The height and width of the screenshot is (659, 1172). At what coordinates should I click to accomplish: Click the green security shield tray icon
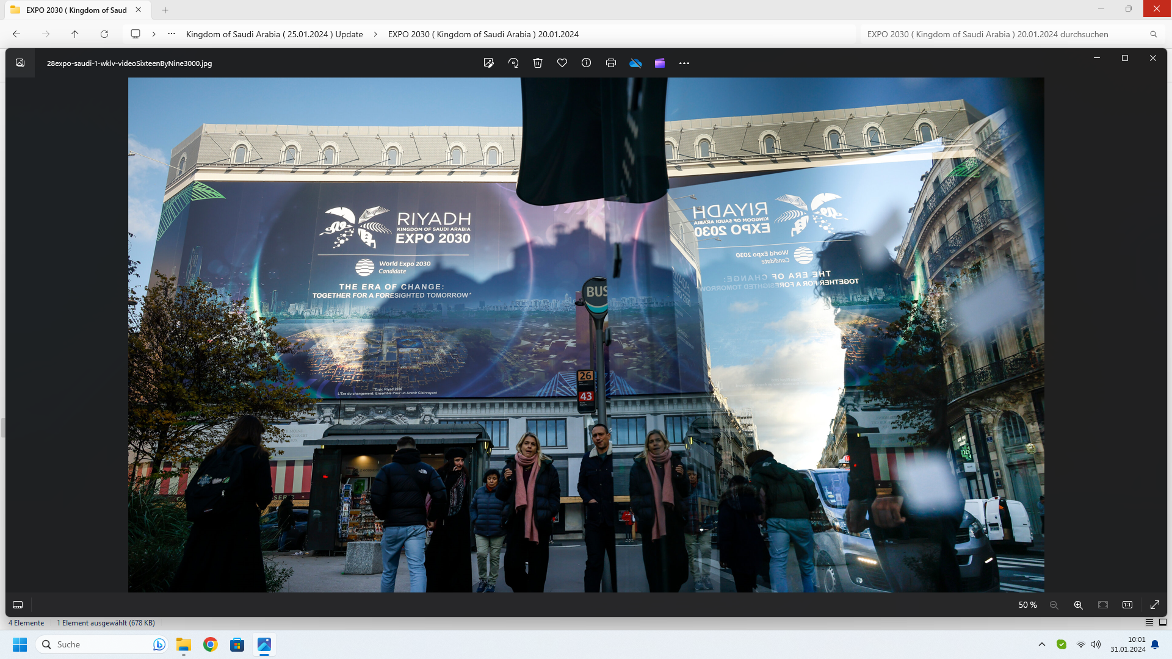point(1062,644)
